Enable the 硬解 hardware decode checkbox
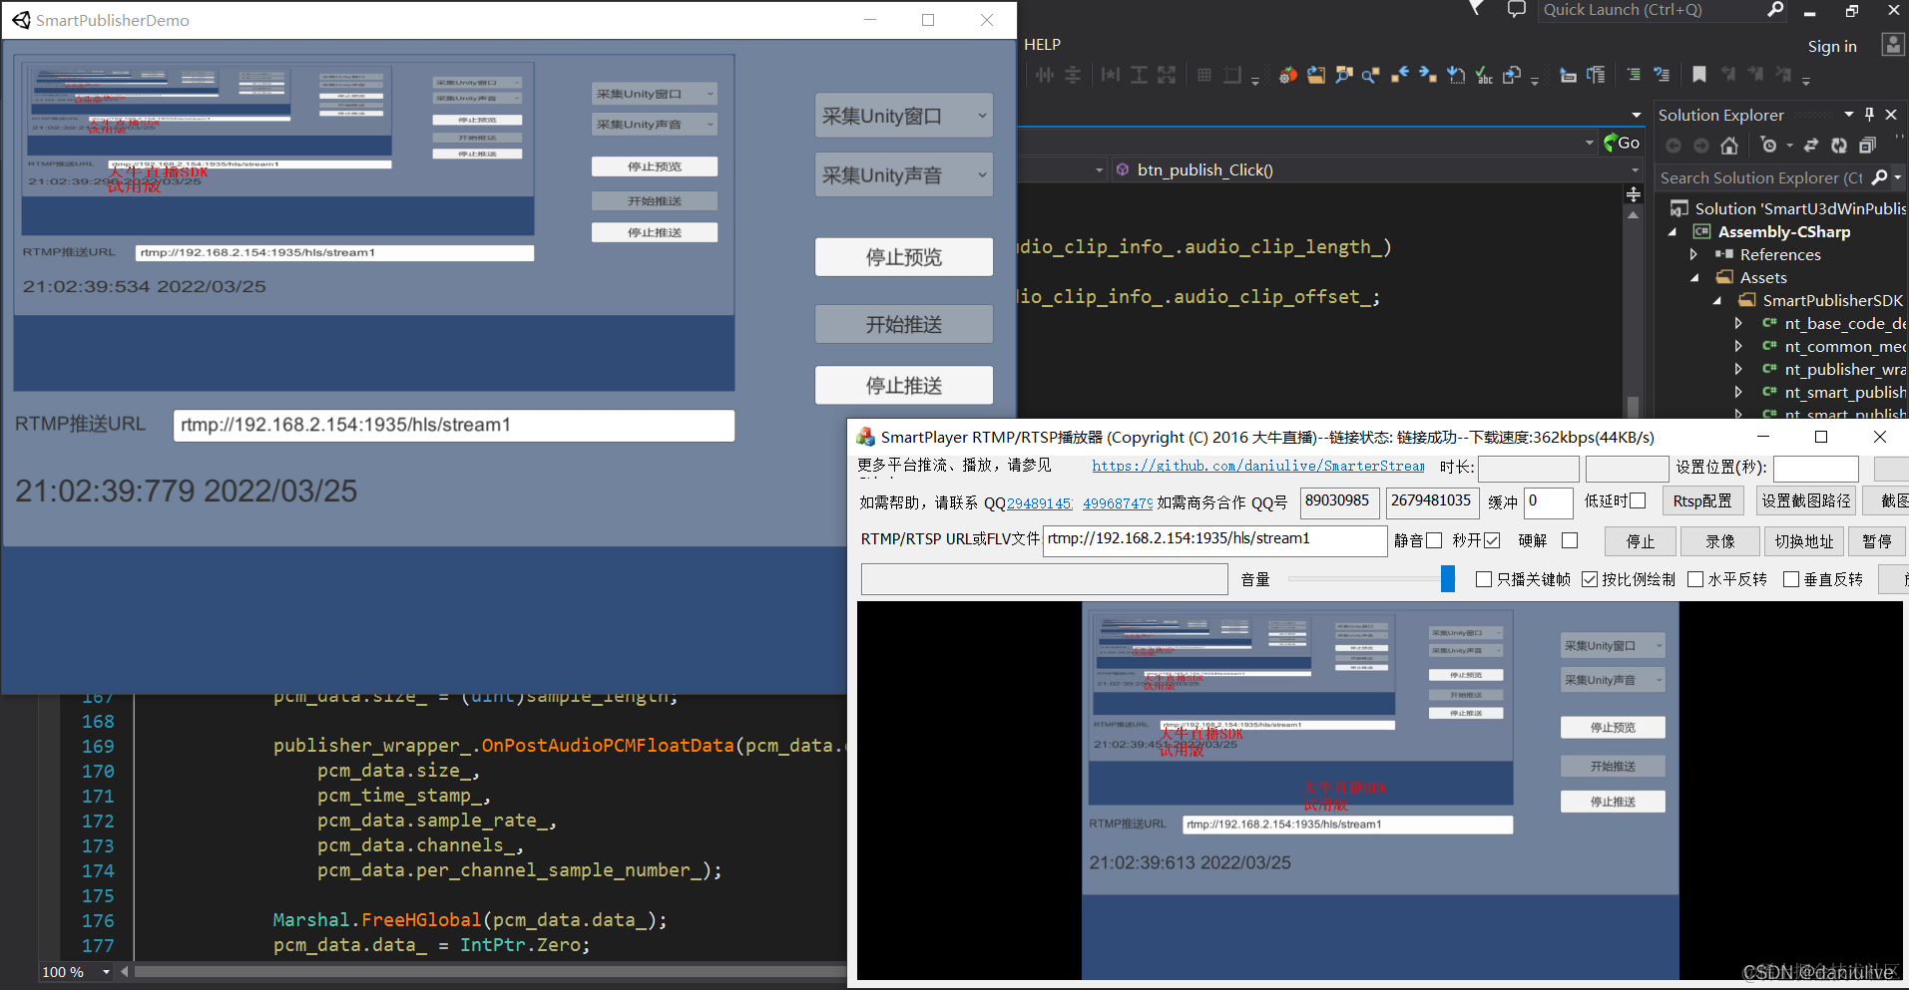The height and width of the screenshot is (990, 1909). (1570, 540)
